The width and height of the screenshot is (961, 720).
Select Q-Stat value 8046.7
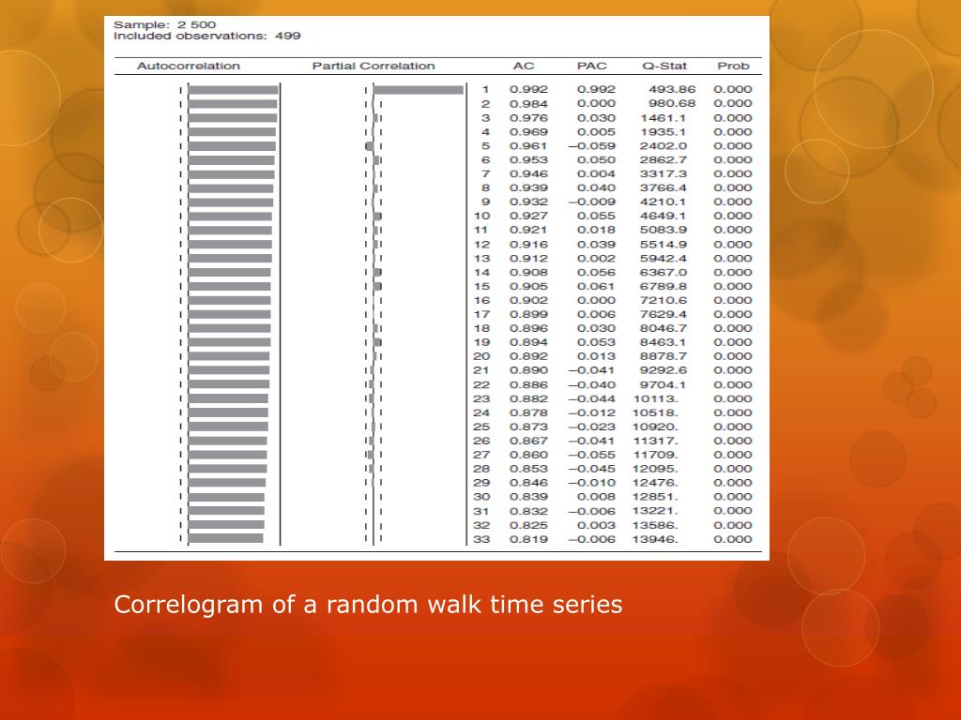[664, 329]
